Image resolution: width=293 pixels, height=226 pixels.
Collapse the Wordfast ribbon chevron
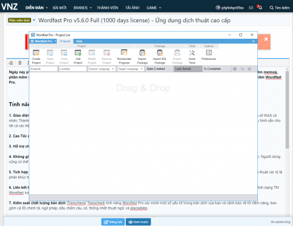pyautogui.click(x=253, y=41)
